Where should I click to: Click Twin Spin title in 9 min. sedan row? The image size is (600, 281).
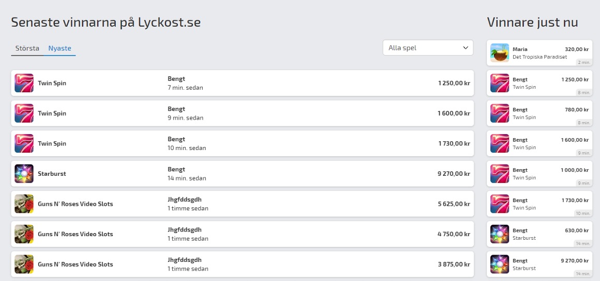(x=52, y=113)
